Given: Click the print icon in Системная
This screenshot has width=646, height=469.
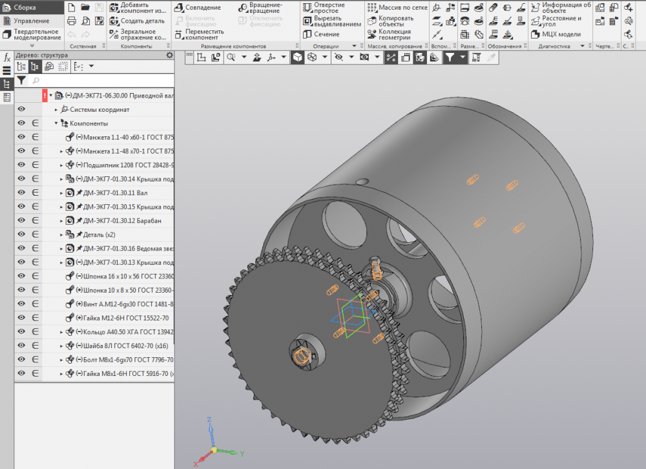Looking at the screenshot, I should click(70, 21).
